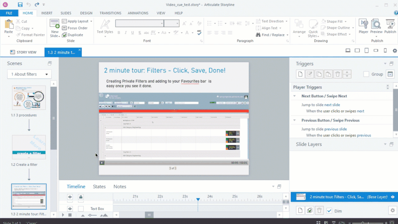Open the FILE menu
The image size is (398, 224).
(9, 13)
